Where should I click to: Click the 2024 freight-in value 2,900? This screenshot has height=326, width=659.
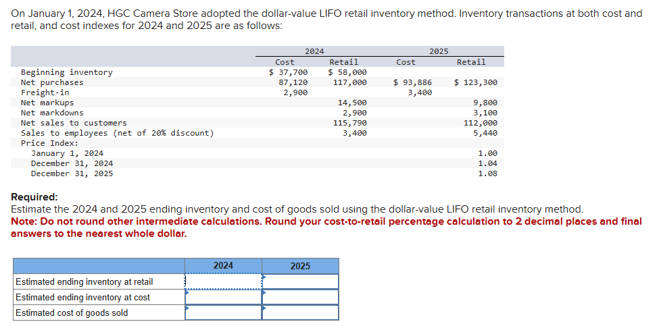[295, 92]
